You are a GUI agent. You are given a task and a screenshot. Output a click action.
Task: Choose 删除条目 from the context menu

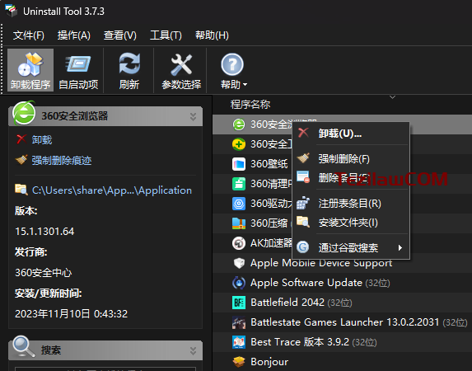click(x=351, y=178)
